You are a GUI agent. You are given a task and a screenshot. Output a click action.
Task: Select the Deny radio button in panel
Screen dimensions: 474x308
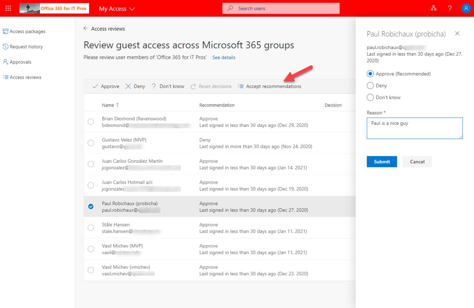click(370, 85)
